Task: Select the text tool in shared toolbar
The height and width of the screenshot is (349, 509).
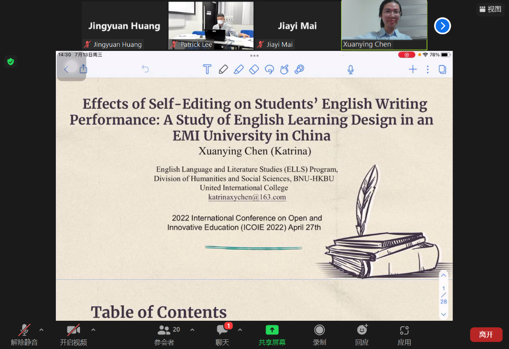Action: click(x=207, y=69)
